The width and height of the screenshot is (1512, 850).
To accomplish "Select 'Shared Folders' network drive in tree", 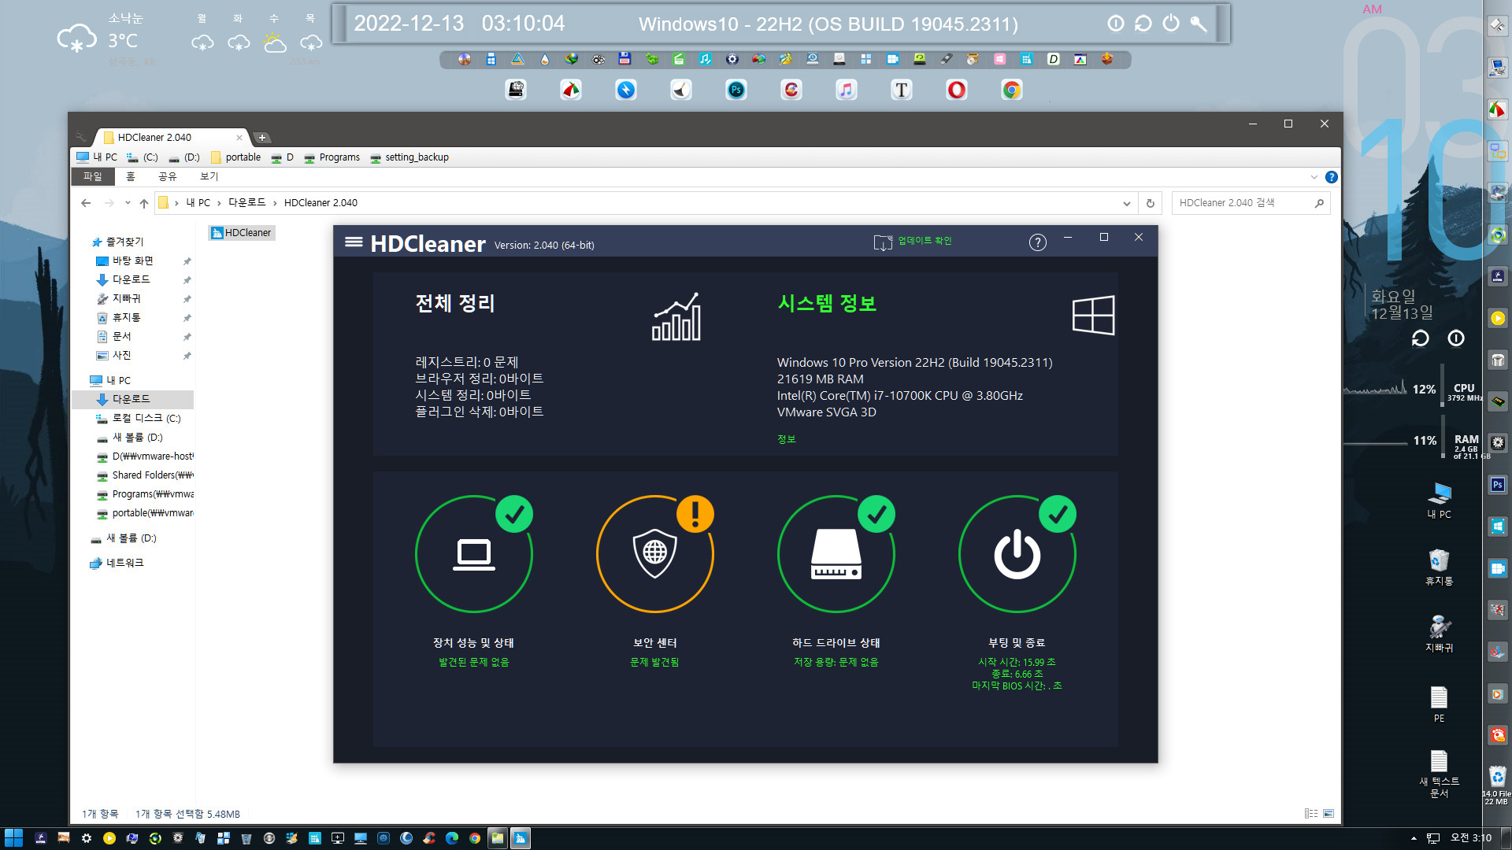I will tap(153, 475).
